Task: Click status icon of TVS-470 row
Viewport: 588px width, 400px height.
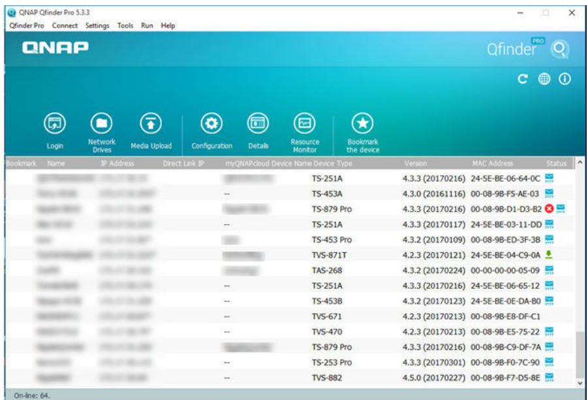Action: click(549, 331)
